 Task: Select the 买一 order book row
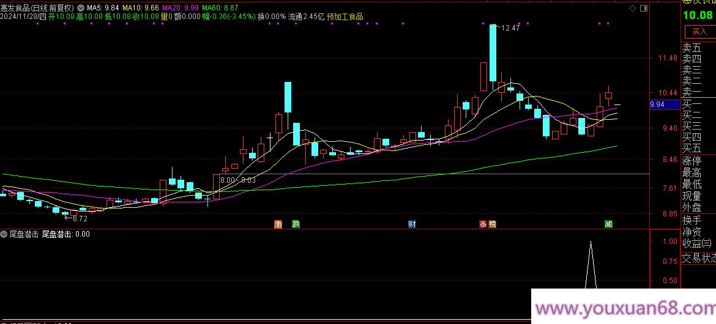pyautogui.click(x=692, y=103)
